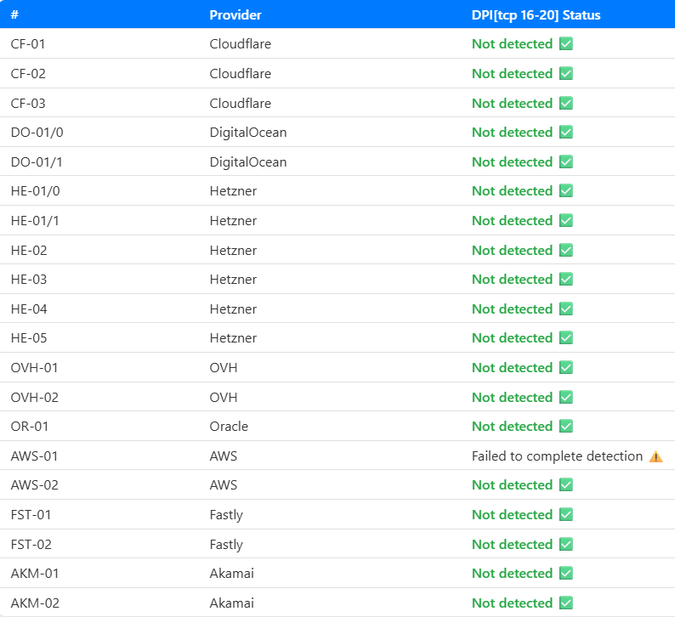Click the green checkmark in OVH-02 row
Screen dimensions: 675x617
coord(566,397)
